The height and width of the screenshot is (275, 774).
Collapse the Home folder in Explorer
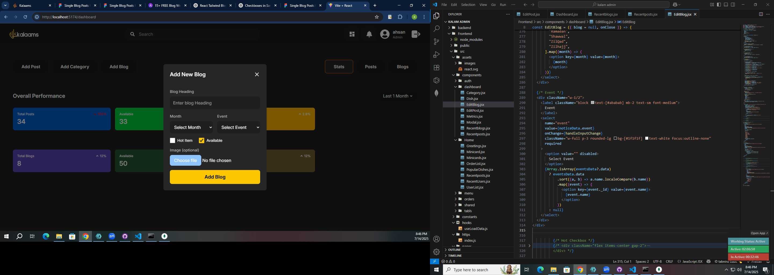point(469,140)
